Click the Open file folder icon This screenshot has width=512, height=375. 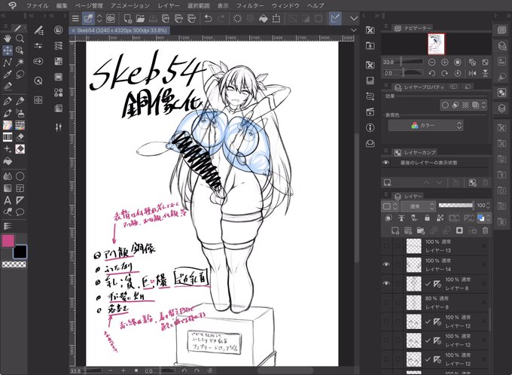[140, 19]
